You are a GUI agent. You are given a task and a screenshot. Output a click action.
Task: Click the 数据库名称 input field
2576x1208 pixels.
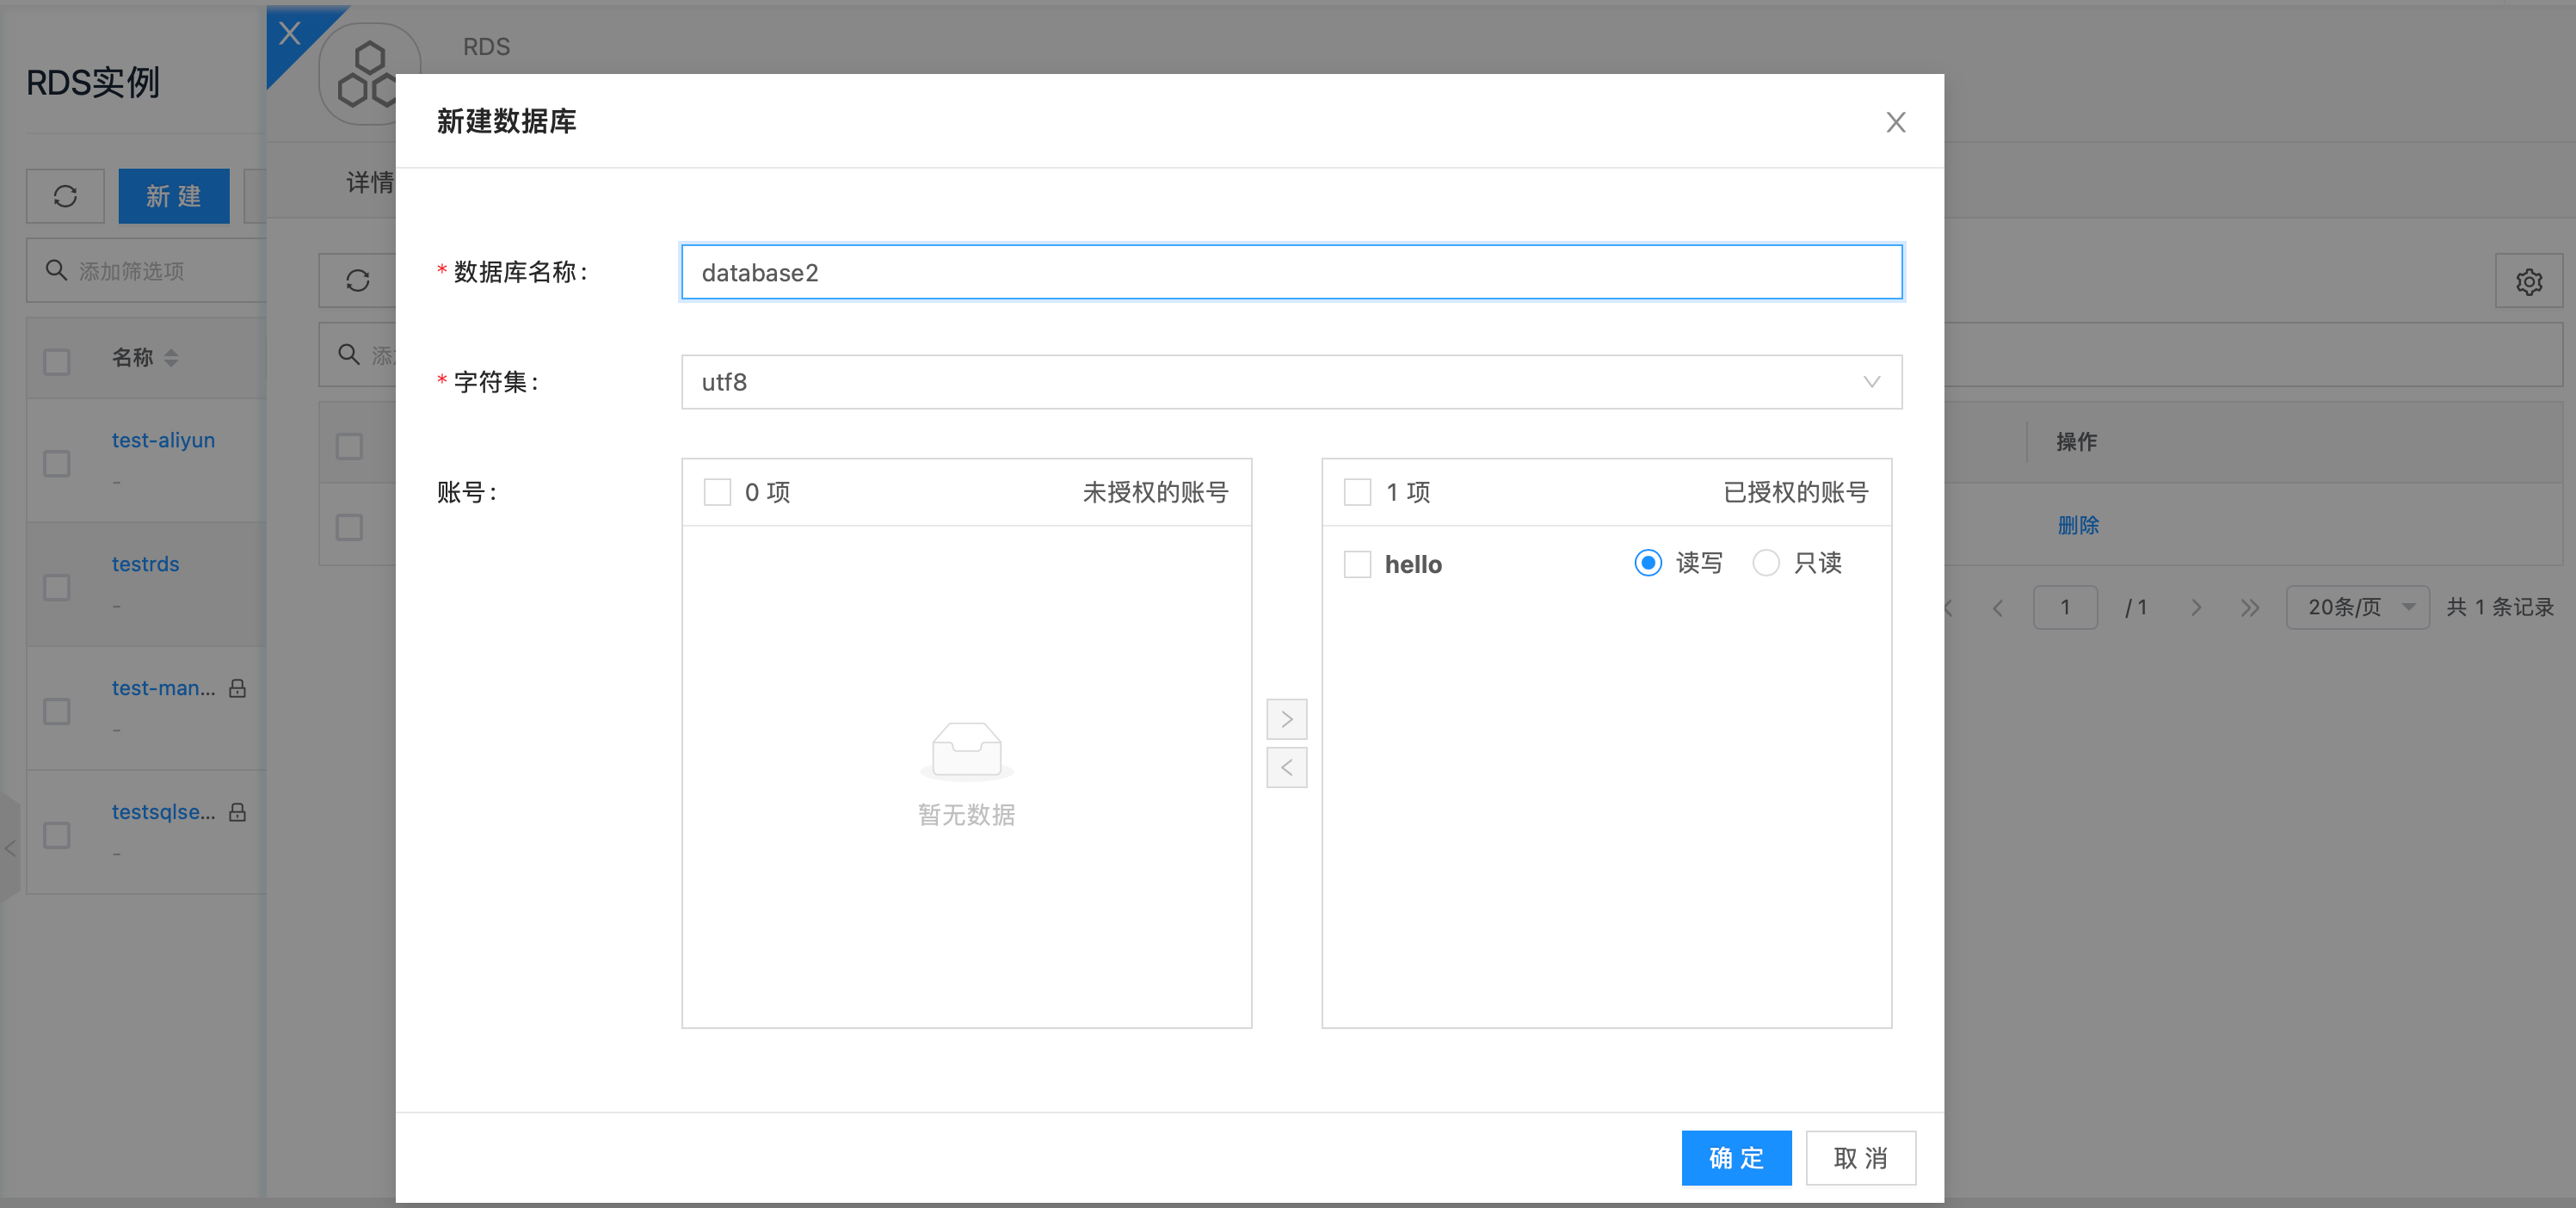1290,272
